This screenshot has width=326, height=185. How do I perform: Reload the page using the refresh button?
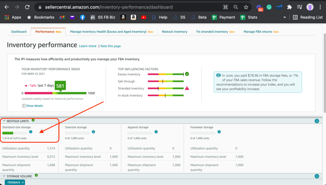27,7
